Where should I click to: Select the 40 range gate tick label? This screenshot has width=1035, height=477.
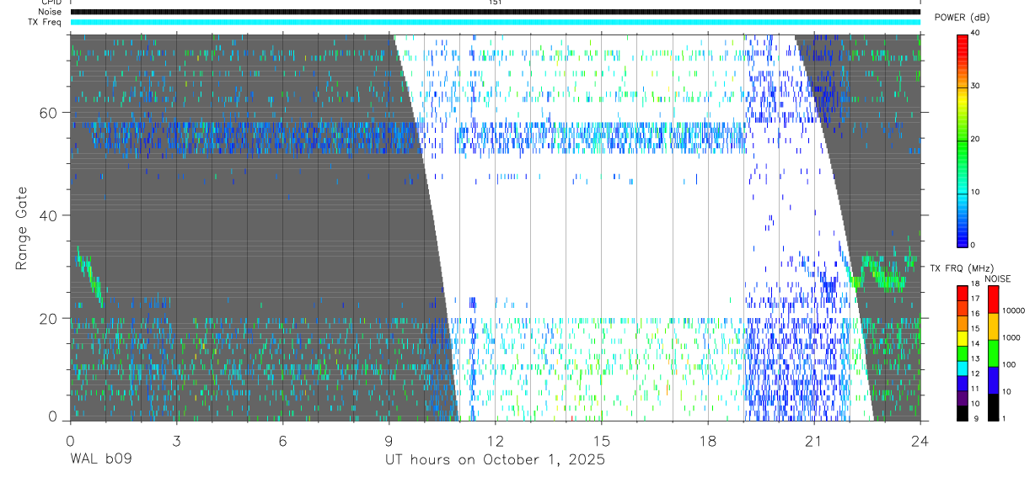(x=47, y=215)
